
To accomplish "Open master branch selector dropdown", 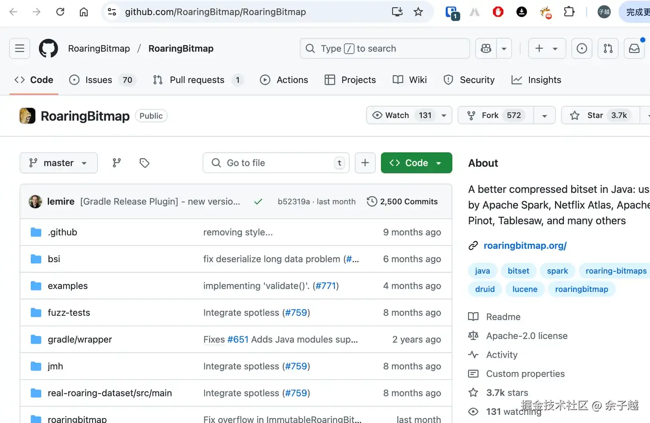I will [59, 163].
